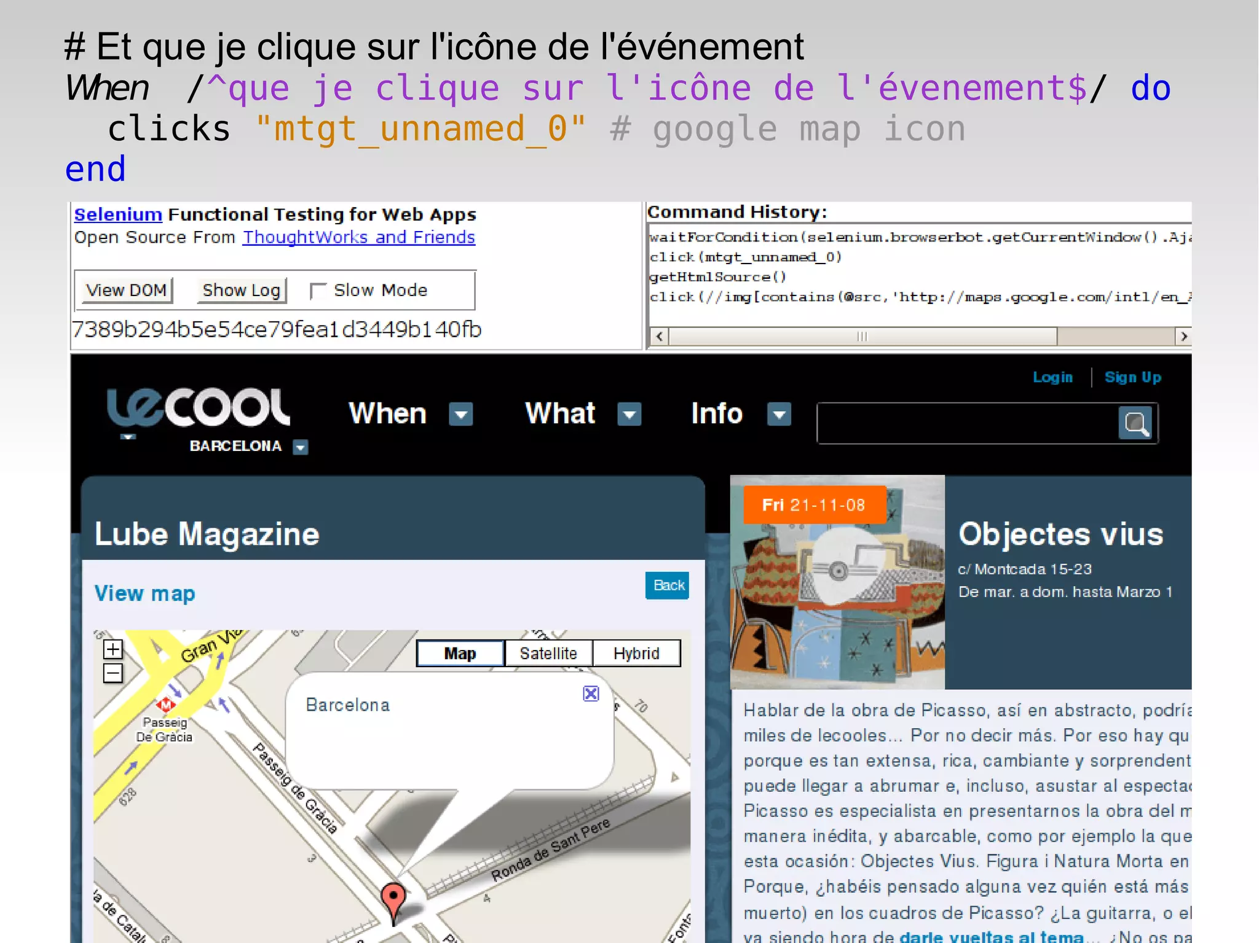The image size is (1259, 943).
Task: Click the View DOM button
Action: click(126, 290)
